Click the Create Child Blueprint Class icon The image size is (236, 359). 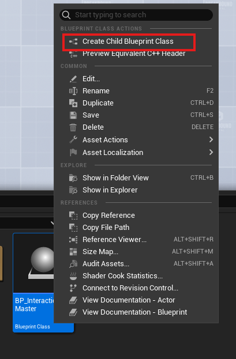point(73,41)
